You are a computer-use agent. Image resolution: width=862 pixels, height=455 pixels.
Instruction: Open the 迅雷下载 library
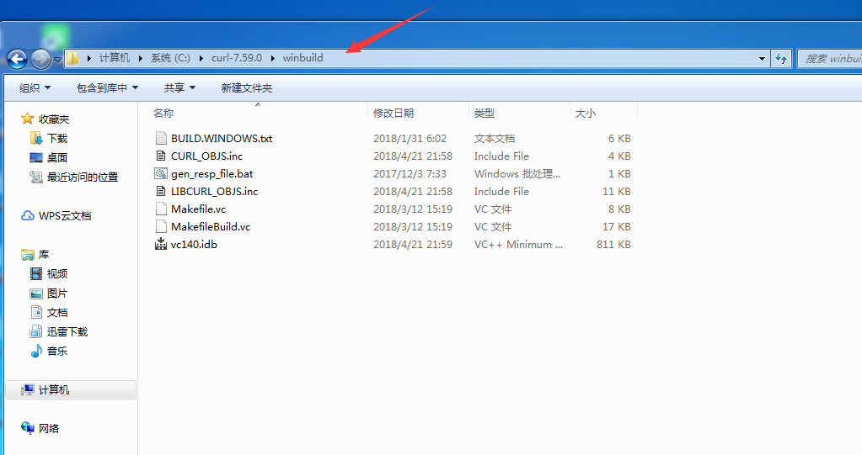coord(67,331)
